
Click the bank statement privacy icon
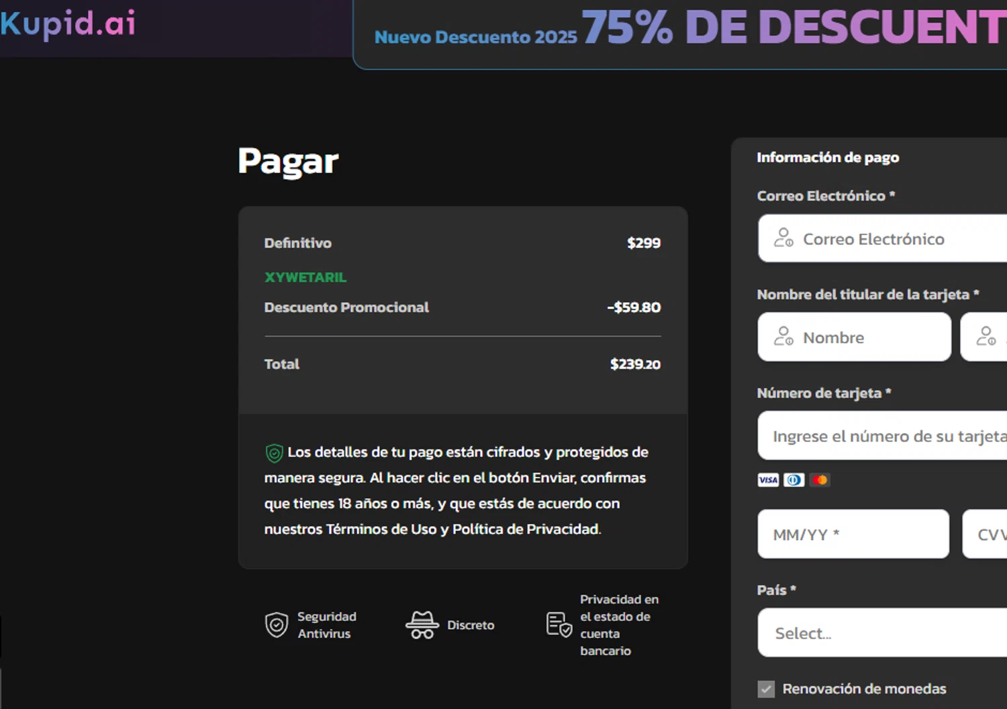click(559, 624)
